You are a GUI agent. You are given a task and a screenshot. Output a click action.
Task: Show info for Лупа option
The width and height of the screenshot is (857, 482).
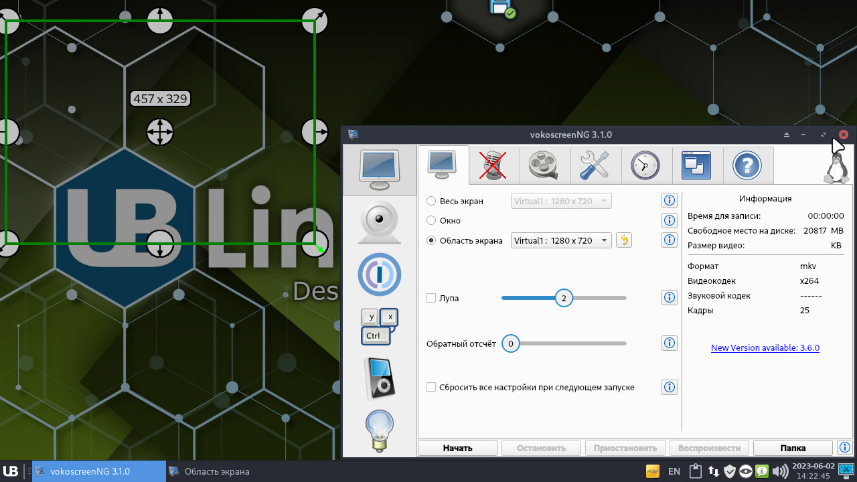(669, 297)
